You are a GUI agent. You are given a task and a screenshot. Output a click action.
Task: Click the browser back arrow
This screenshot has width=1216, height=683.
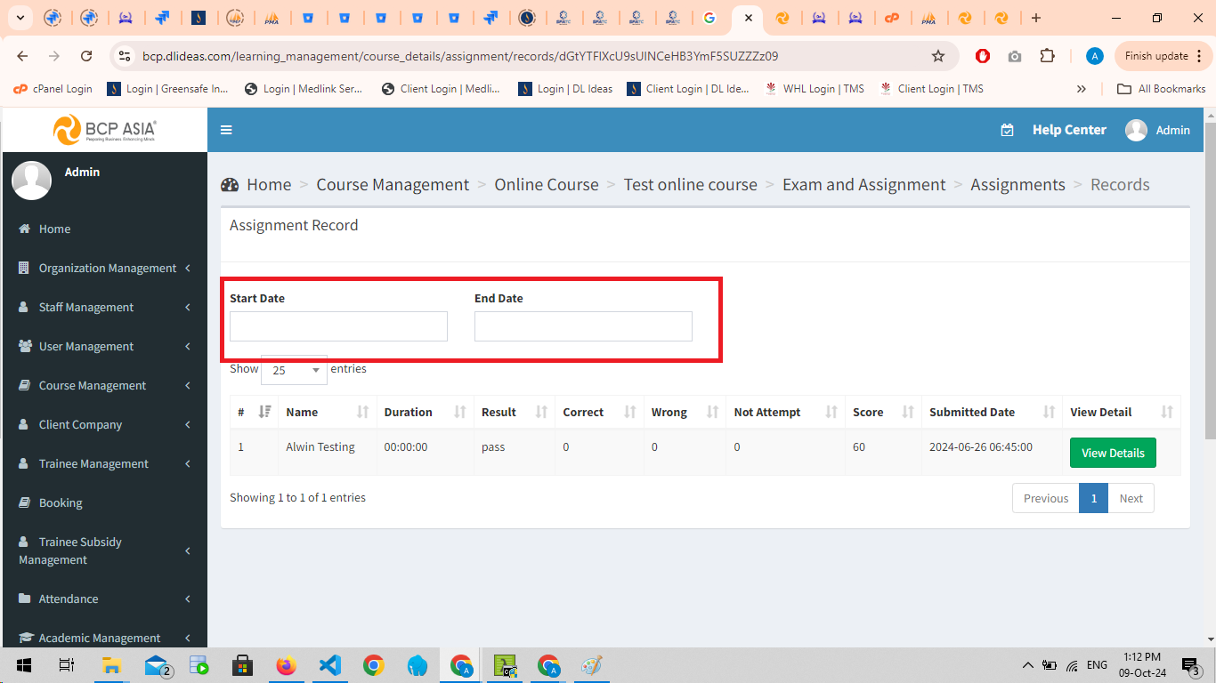point(22,56)
